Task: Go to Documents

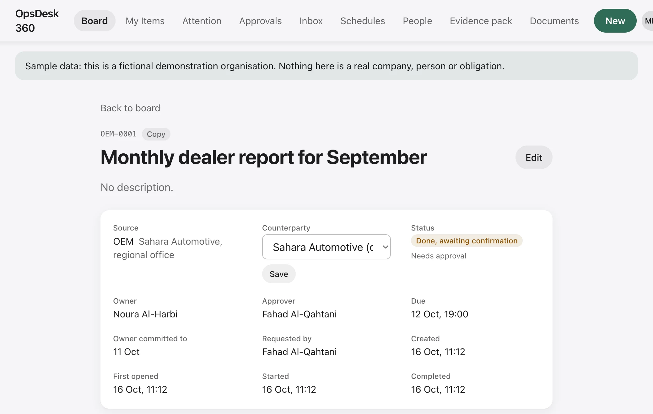Action: click(554, 21)
